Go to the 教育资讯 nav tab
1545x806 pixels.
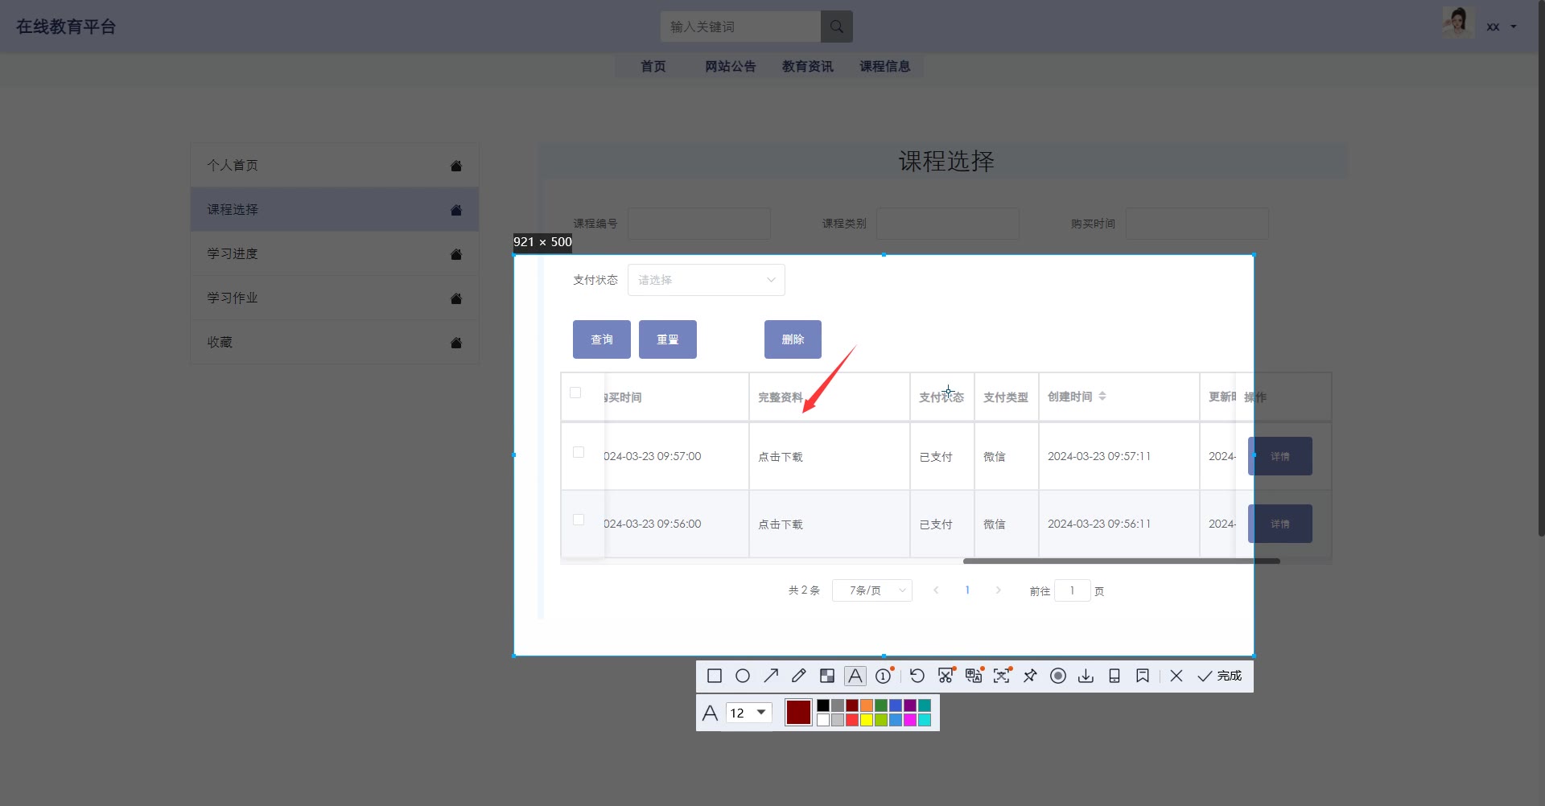tap(807, 66)
